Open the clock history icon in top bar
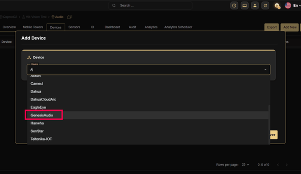Image resolution: width=301 pixels, height=174 pixels. tap(234, 6)
